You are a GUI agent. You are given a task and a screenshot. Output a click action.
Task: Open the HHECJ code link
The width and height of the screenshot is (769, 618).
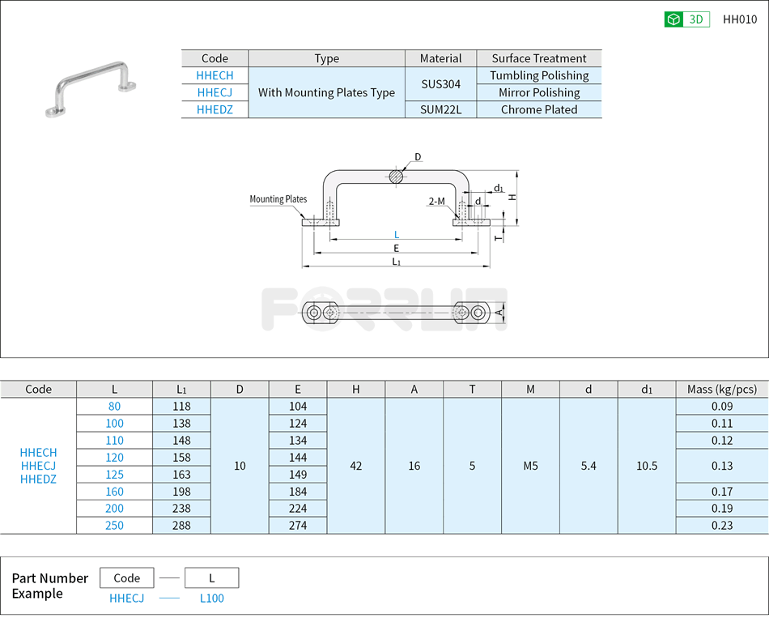tap(215, 92)
